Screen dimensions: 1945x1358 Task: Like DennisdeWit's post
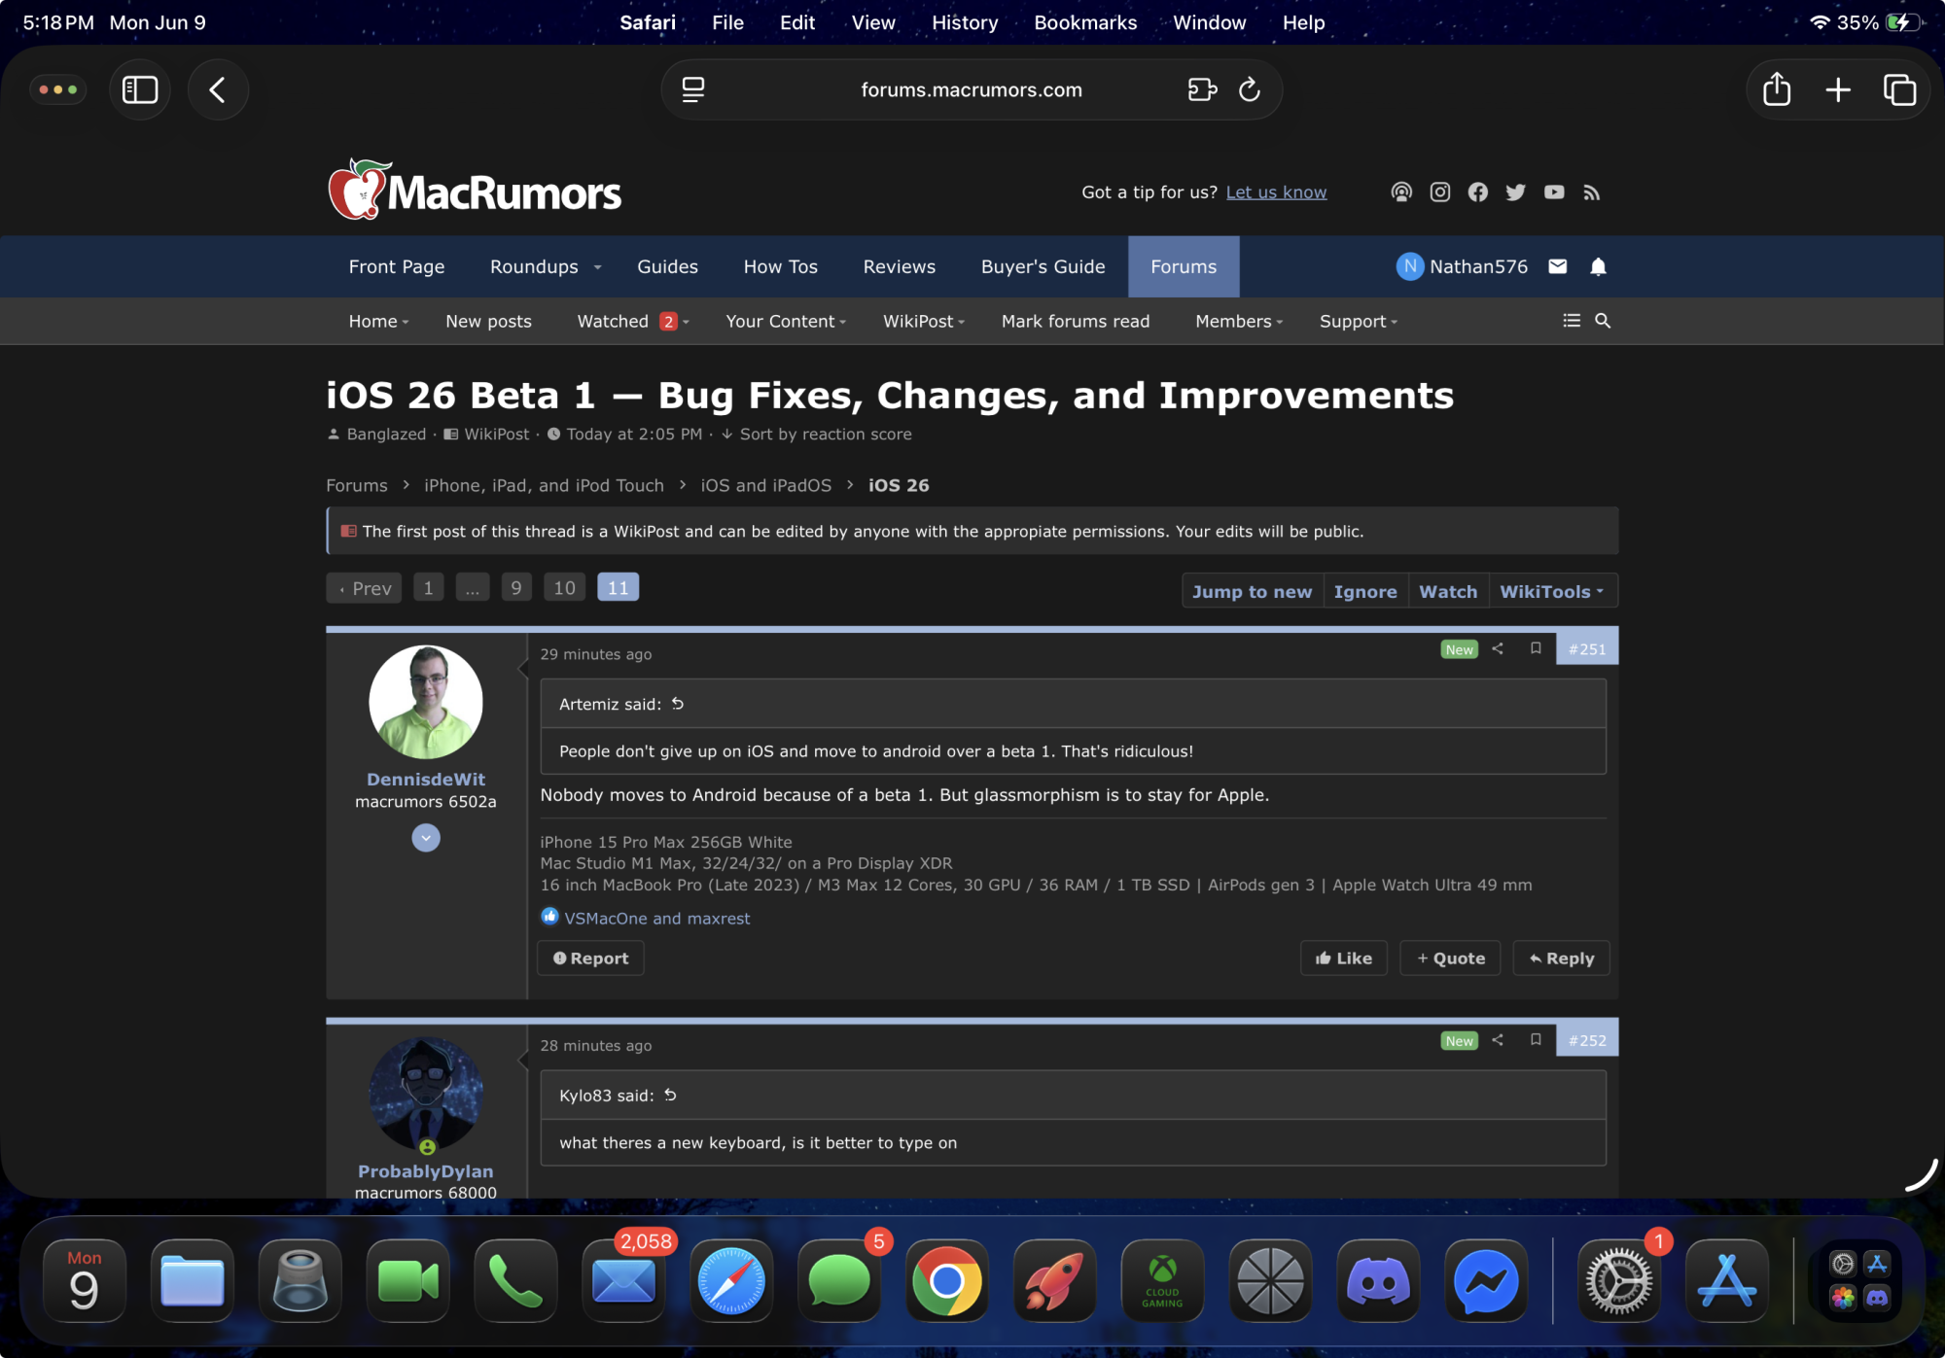coord(1344,958)
